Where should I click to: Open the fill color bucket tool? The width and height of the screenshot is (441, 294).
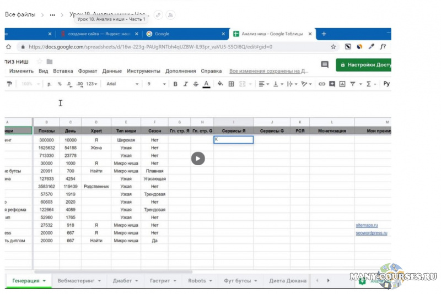click(220, 84)
